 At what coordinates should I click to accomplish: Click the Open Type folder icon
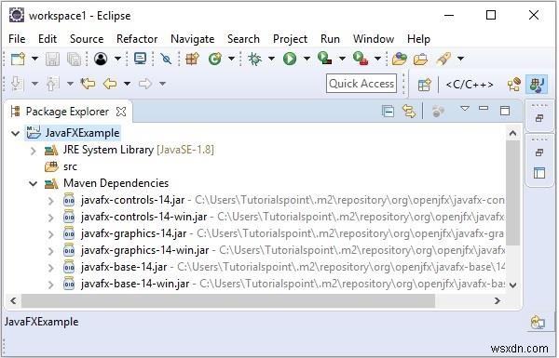pos(400,59)
